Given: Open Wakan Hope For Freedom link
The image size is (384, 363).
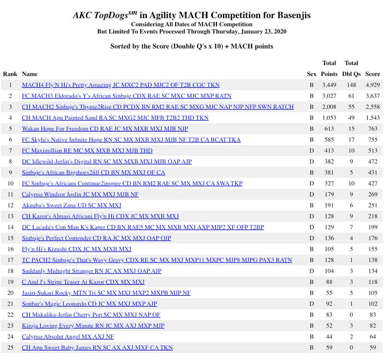Looking at the screenshot, I should (x=105, y=129).
